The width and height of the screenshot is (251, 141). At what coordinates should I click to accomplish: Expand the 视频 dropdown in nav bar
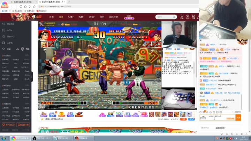point(81,17)
